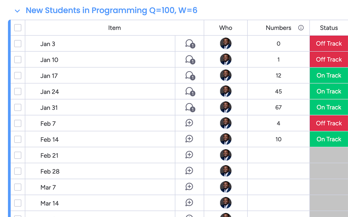Change the Feb 14 On Track status
Viewport: 348px width, 217px height.
click(x=329, y=139)
